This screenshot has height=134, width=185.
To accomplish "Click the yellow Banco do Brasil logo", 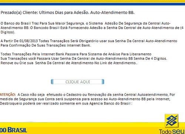I will point(172,121).
